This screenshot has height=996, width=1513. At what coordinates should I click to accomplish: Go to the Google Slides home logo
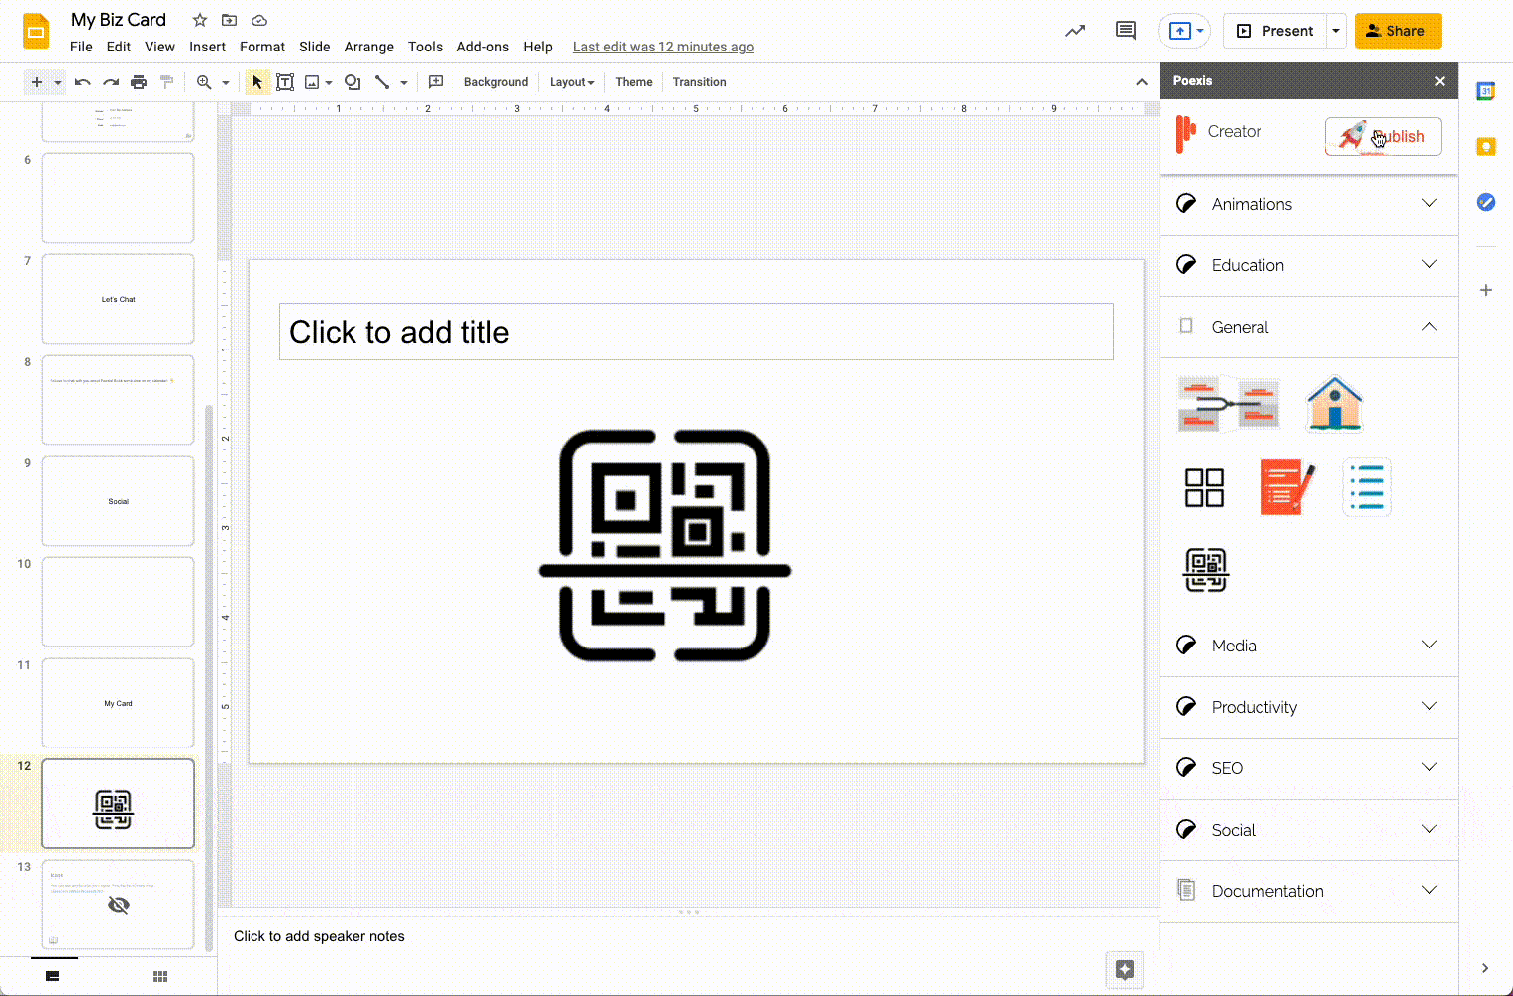[36, 31]
